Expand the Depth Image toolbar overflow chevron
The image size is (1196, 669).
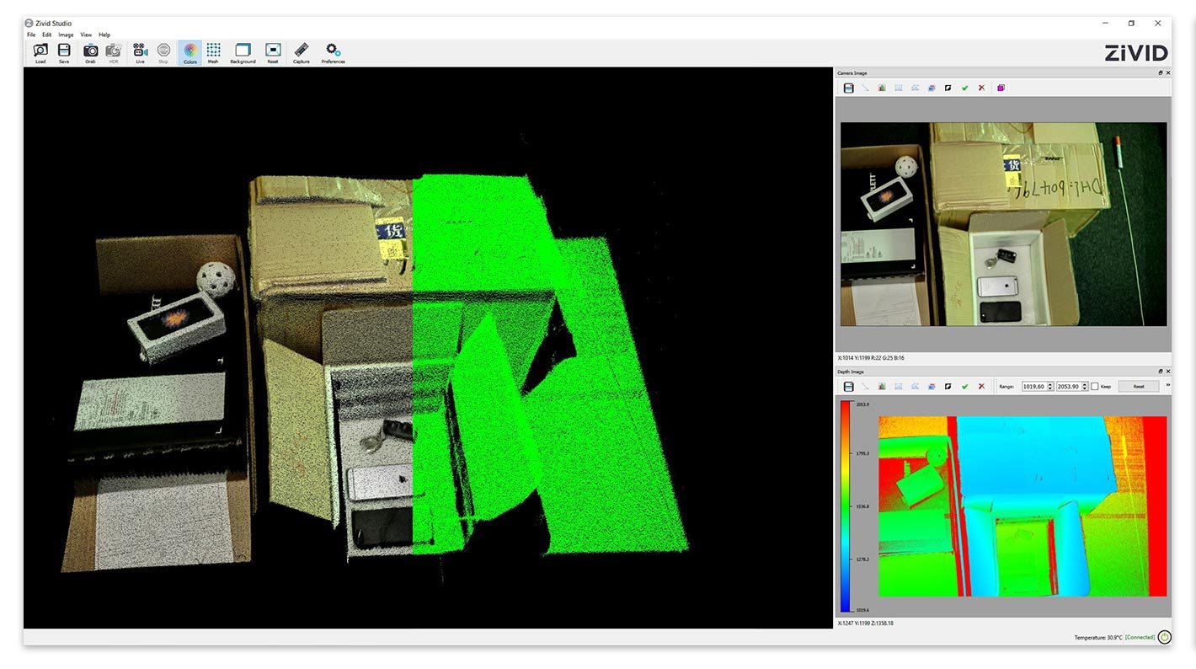[1167, 386]
